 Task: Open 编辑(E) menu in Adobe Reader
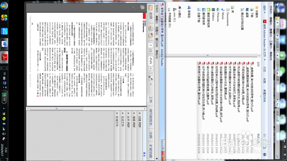[157, 19]
